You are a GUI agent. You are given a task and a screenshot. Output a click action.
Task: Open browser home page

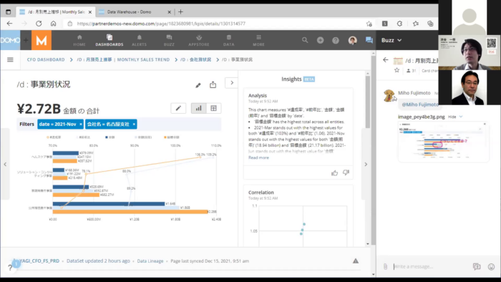coord(54,24)
